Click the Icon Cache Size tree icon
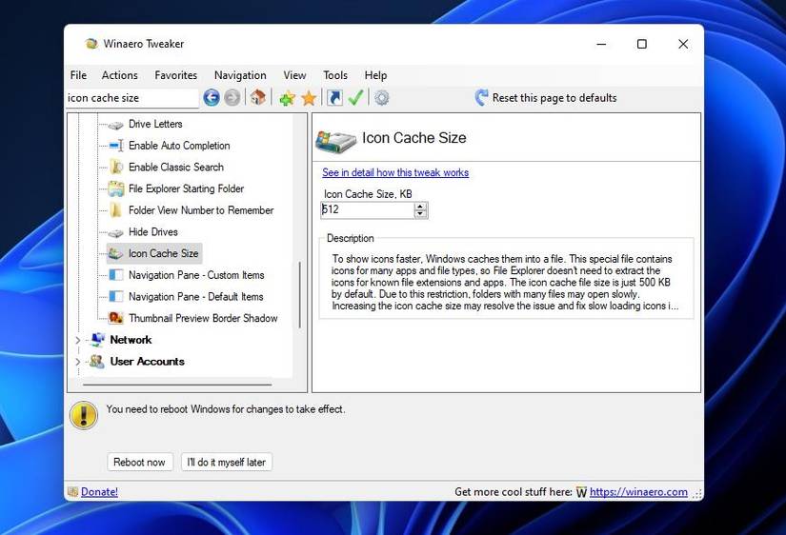 coord(116,253)
